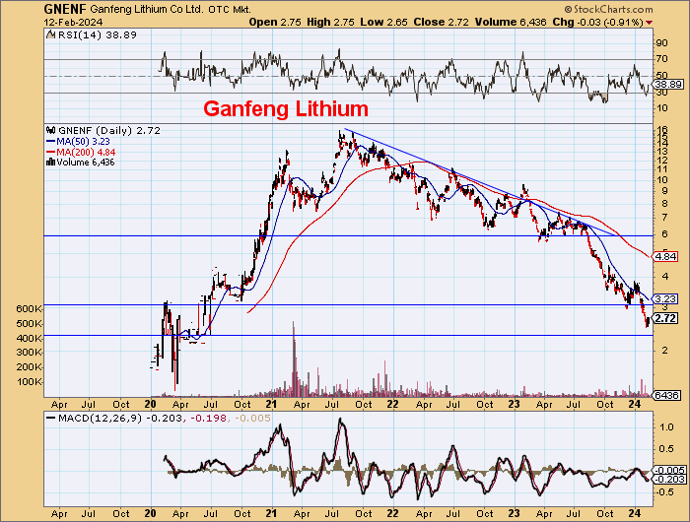Screen dimensions: 690x522
Task: Click year 22 on the MACD panel time axis
Action: tap(392, 513)
